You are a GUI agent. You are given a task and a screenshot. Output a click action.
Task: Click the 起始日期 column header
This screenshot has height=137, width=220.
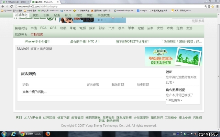pyautogui.click(x=118, y=85)
